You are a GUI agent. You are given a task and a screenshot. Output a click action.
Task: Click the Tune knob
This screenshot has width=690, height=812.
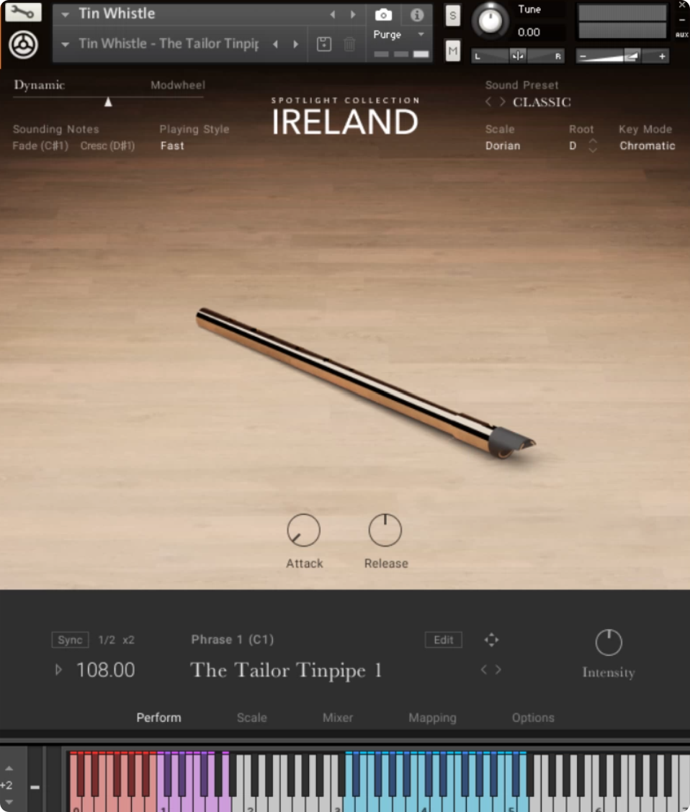click(x=490, y=21)
